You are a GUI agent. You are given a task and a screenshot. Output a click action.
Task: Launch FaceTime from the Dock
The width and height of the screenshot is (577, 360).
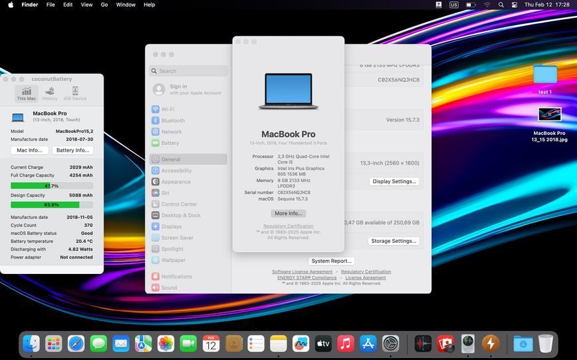tap(188, 344)
